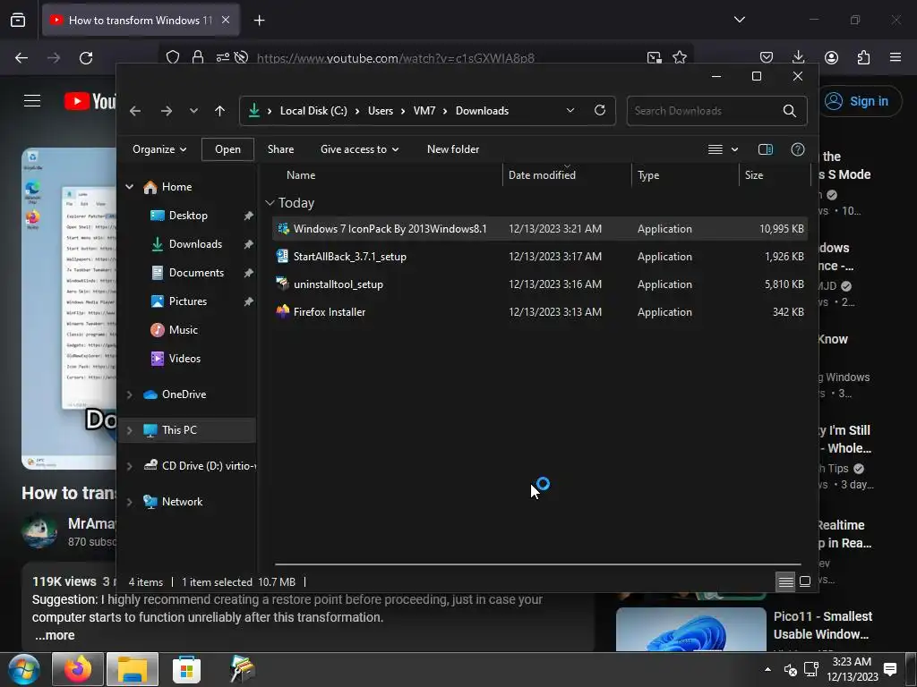Sort files by Size column
The image size is (917, 687).
pyautogui.click(x=754, y=175)
